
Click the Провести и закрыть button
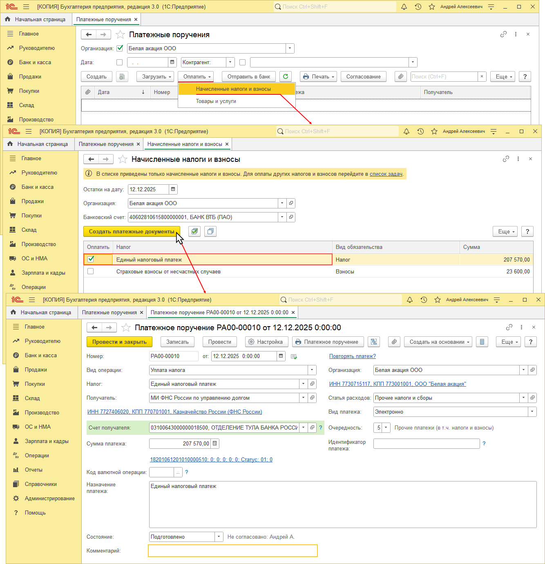[119, 342]
